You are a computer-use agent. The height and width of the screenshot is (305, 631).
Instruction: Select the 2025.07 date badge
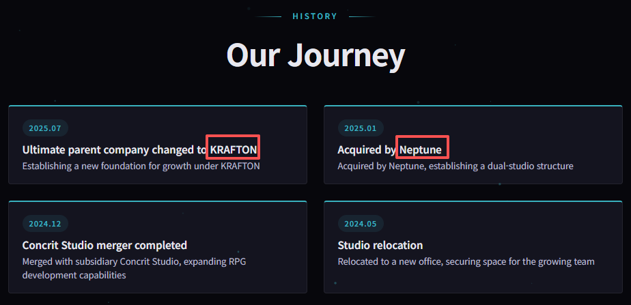tap(45, 128)
